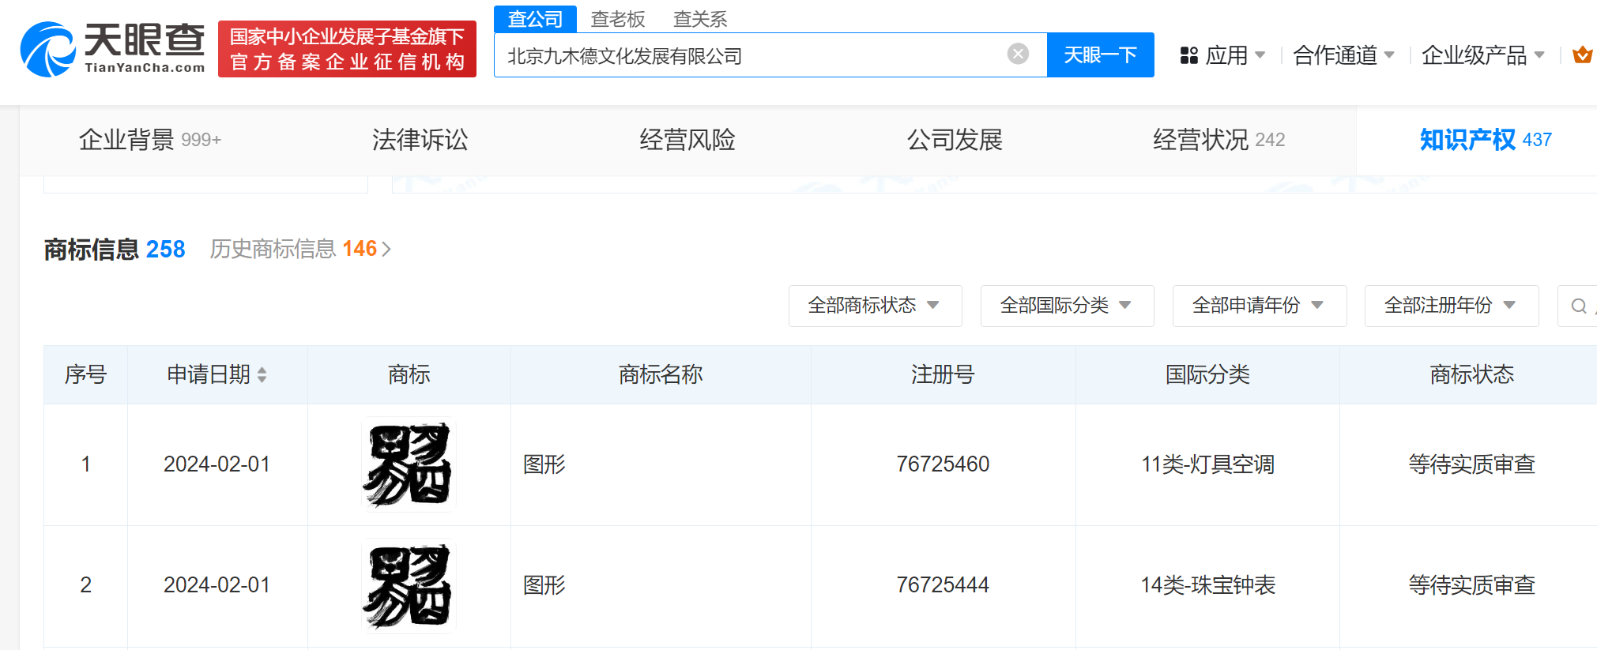Viewport: 1597px width, 650px height.
Task: Click registration number 76725444
Action: (x=943, y=585)
